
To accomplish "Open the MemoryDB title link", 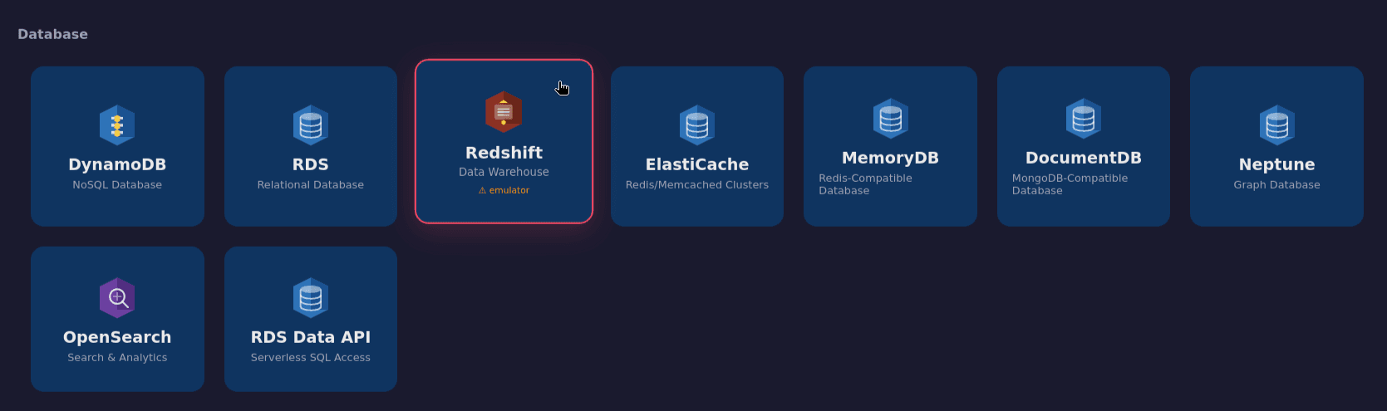I will tap(890, 158).
